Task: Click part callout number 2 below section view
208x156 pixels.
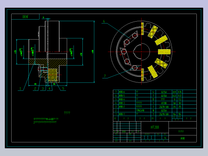Action: (x=35, y=89)
